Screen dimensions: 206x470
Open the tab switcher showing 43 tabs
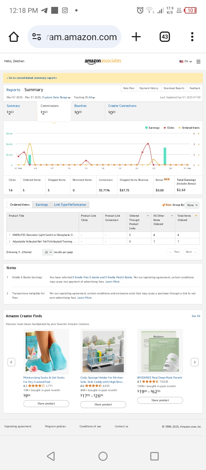(x=165, y=37)
